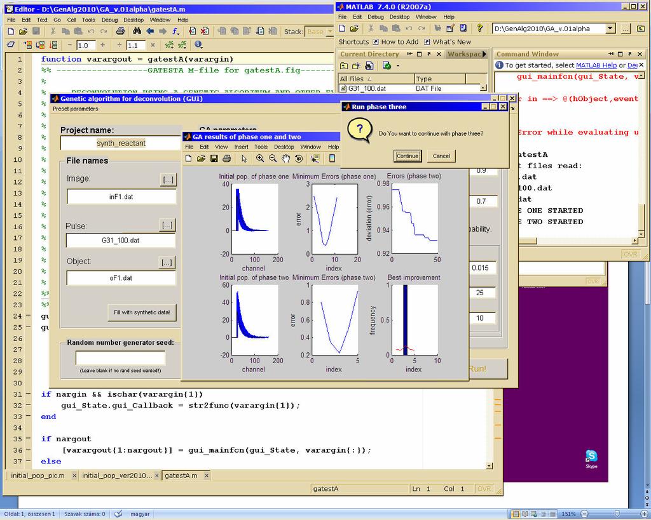Browse for folder with the '...' button in MATLAB
This screenshot has height=520, width=651.
coord(626,29)
